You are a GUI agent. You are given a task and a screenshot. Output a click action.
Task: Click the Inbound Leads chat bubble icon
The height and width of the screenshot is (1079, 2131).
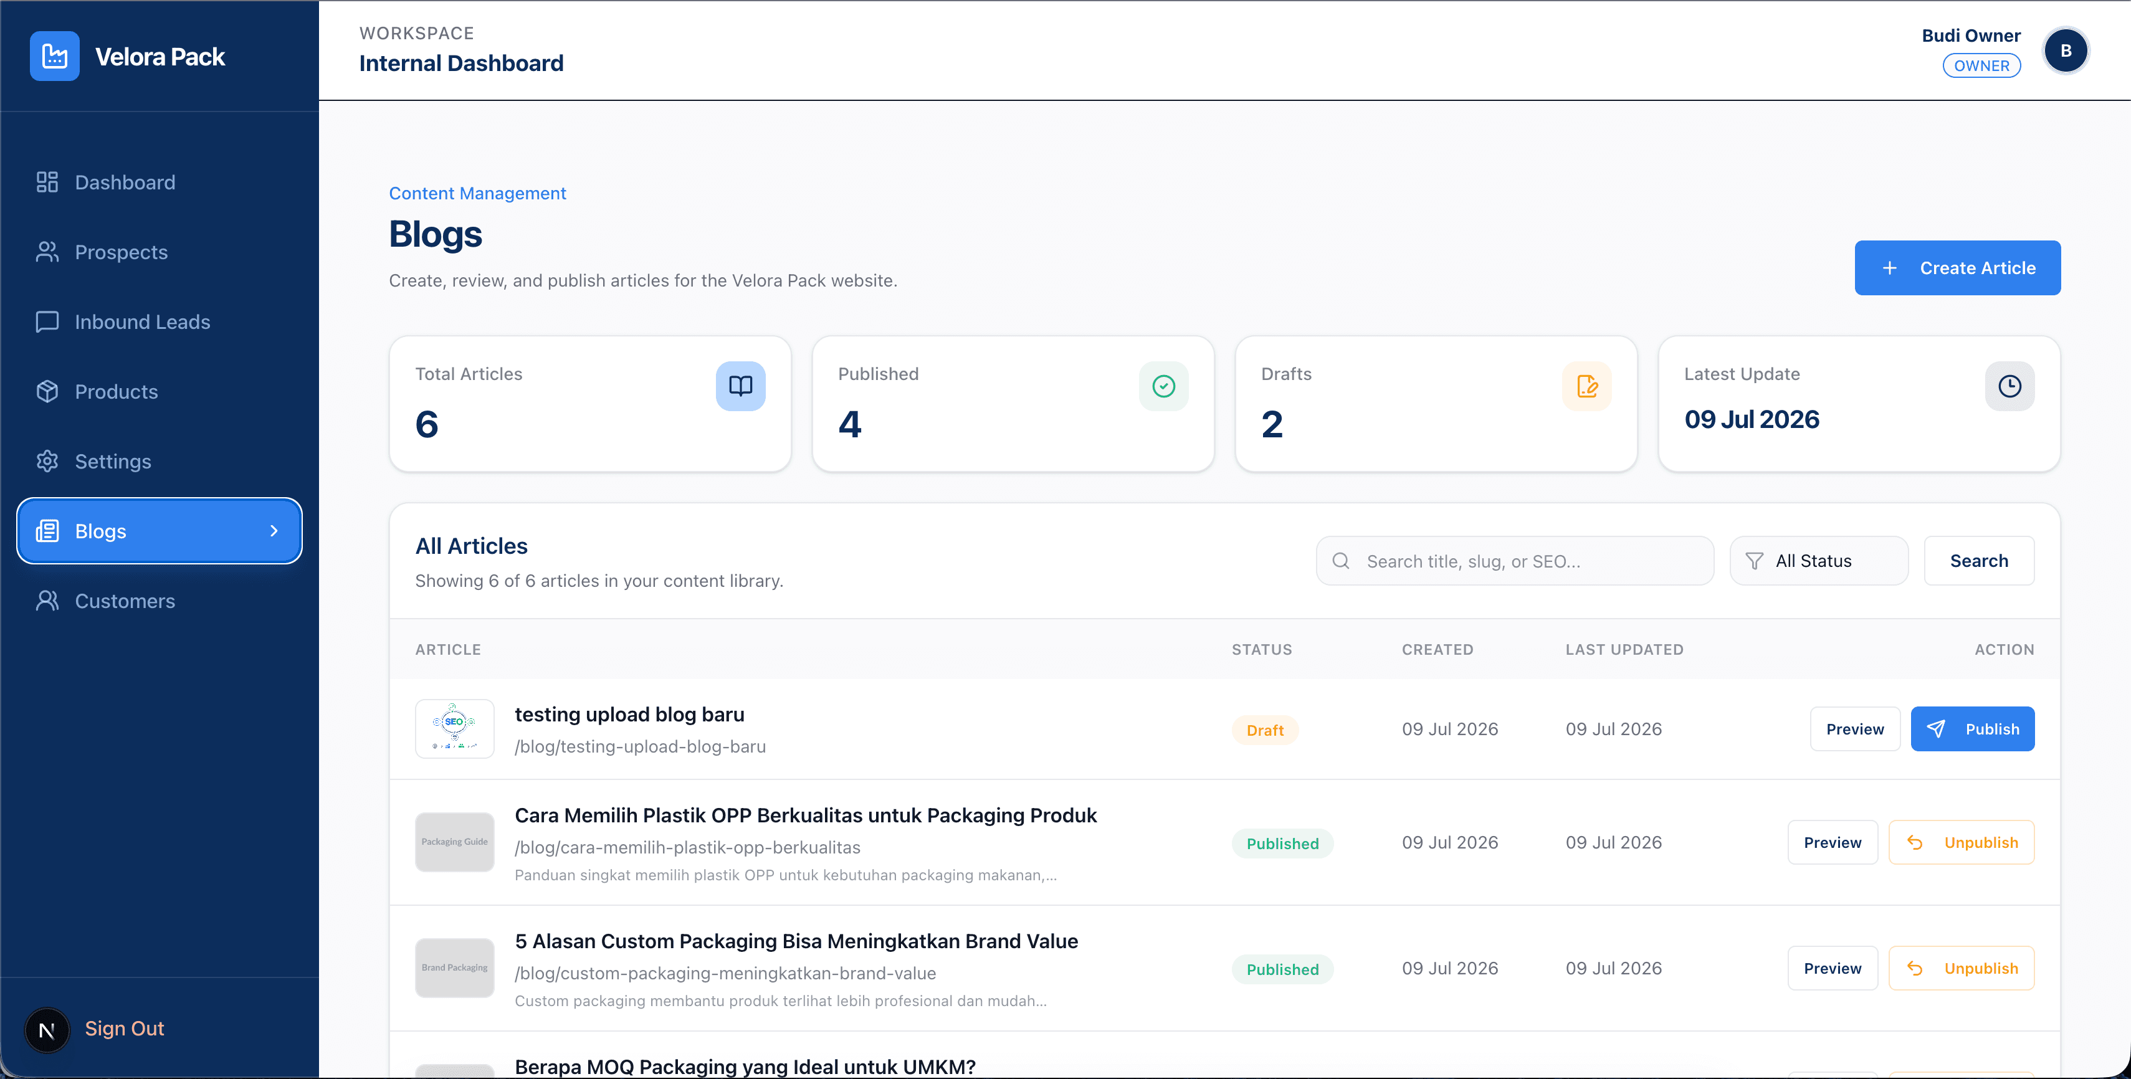[x=47, y=321]
